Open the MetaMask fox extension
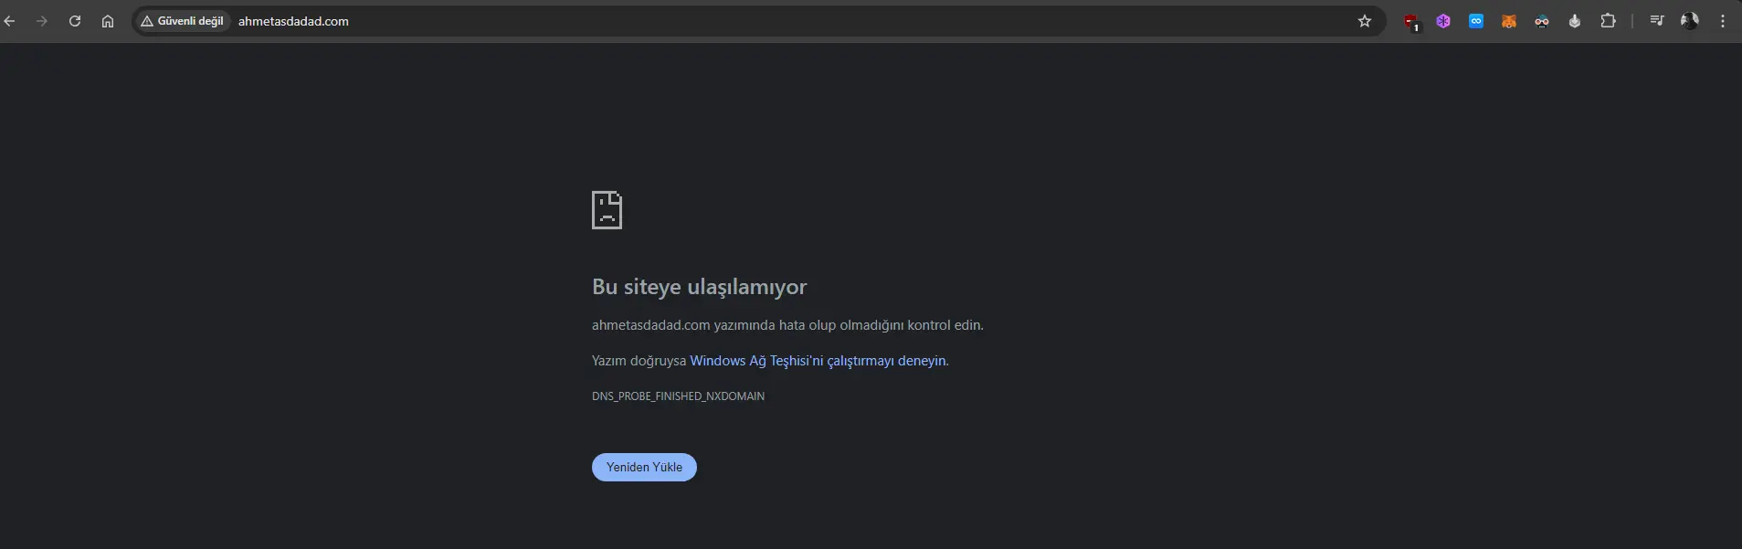The height and width of the screenshot is (549, 1742). pyautogui.click(x=1509, y=21)
